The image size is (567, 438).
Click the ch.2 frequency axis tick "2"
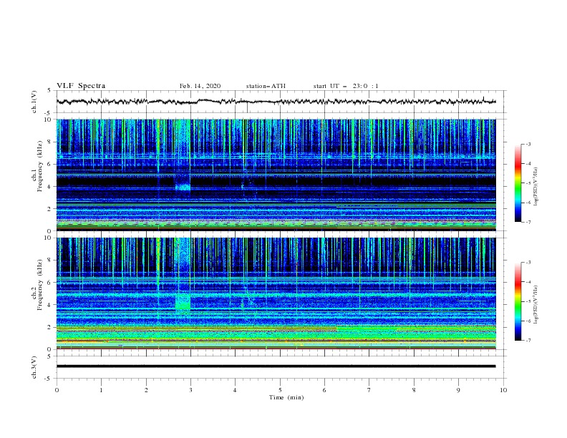pos(49,327)
